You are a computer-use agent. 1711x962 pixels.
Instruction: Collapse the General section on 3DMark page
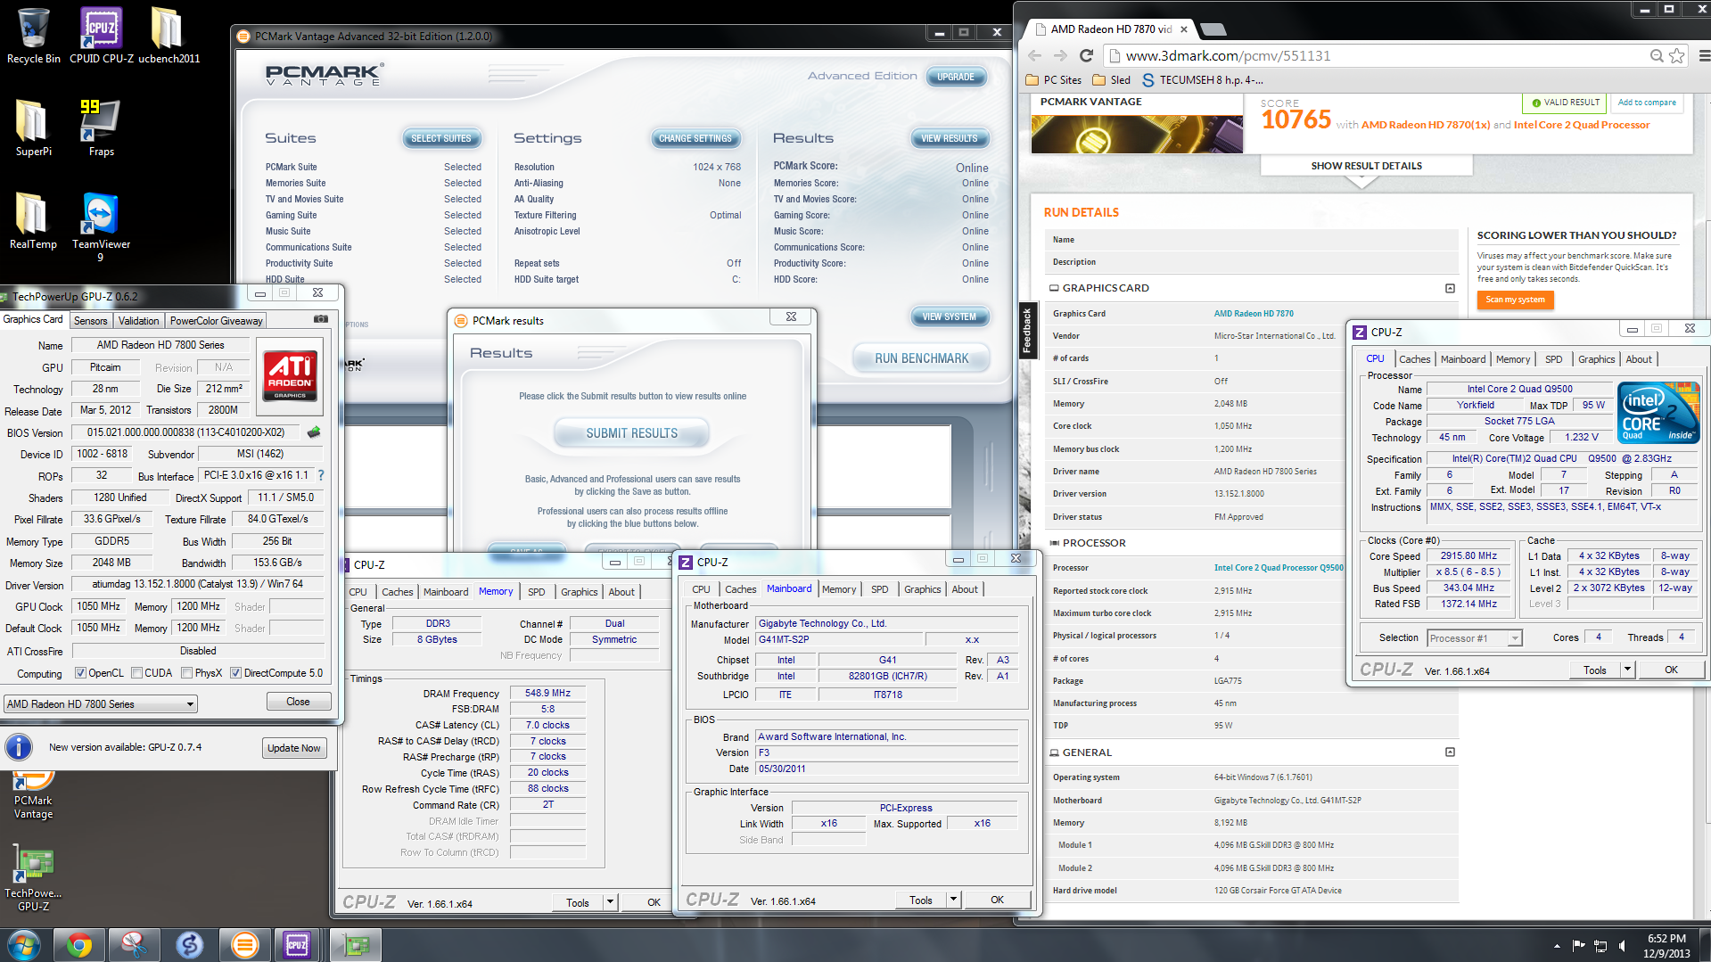pos(1450,752)
